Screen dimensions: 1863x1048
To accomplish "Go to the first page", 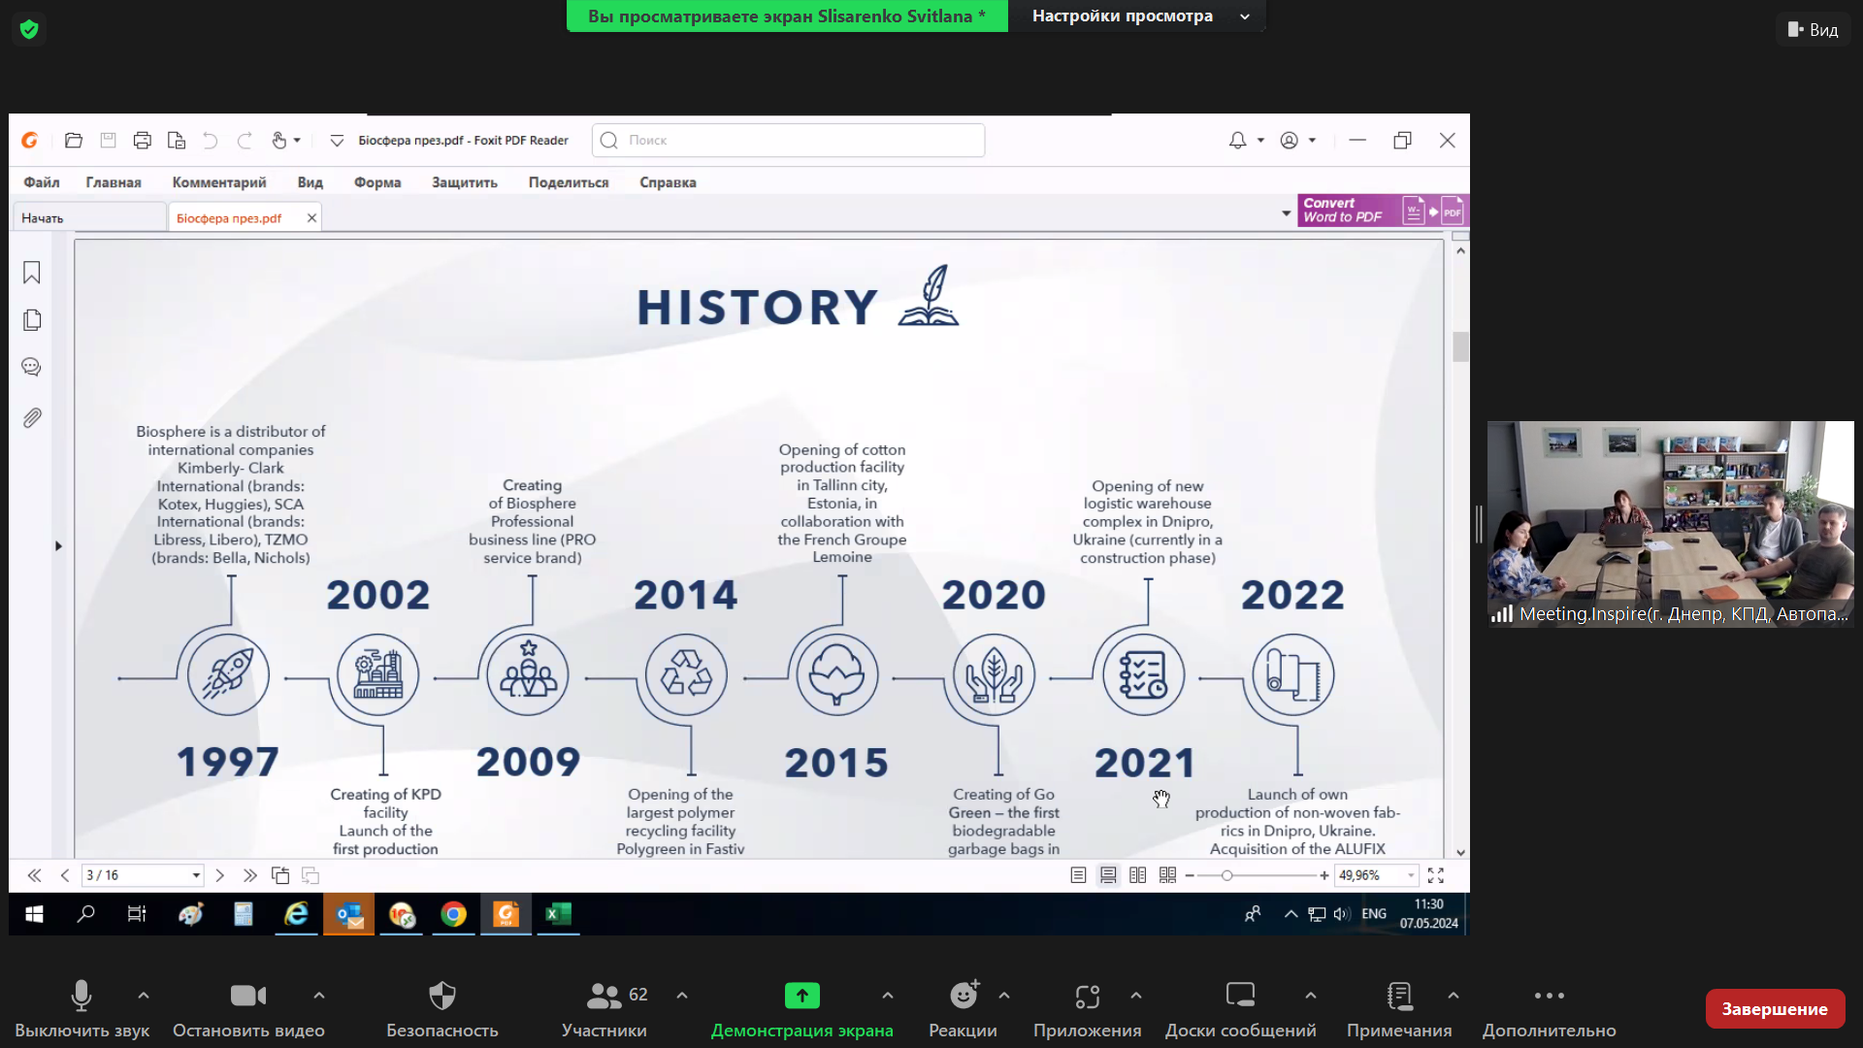I will [35, 875].
